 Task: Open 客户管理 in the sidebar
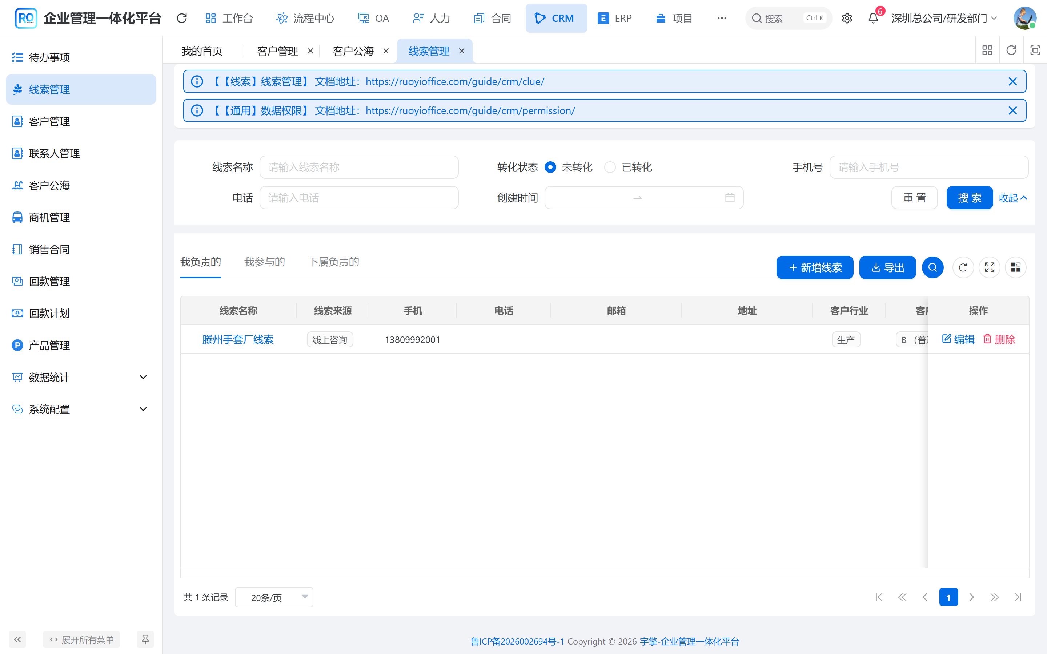(x=81, y=122)
